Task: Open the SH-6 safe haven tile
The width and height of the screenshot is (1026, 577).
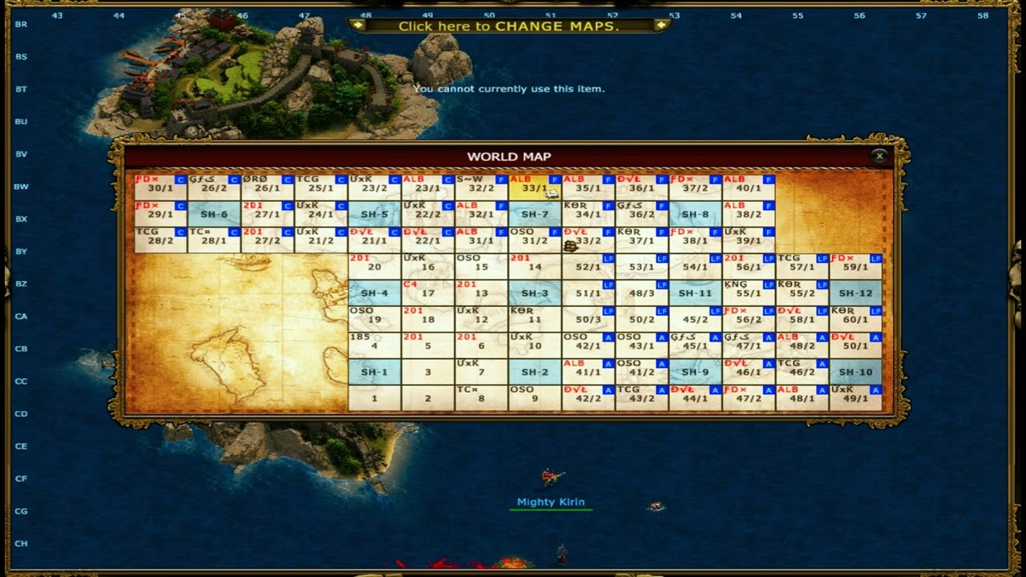Action: tap(214, 214)
